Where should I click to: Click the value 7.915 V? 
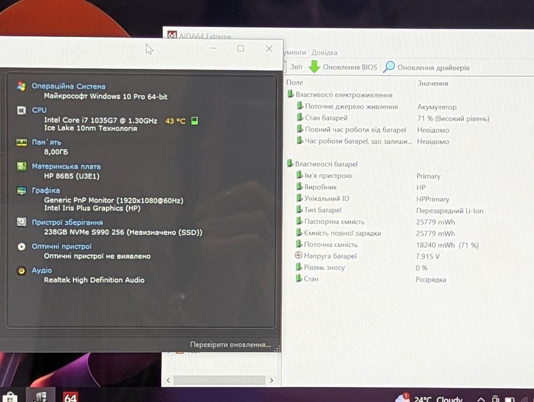pos(428,256)
